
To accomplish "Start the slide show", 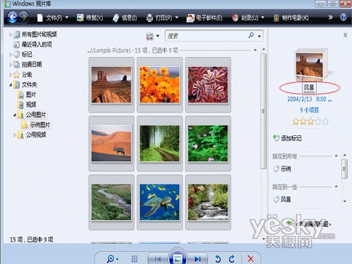I will [x=177, y=258].
